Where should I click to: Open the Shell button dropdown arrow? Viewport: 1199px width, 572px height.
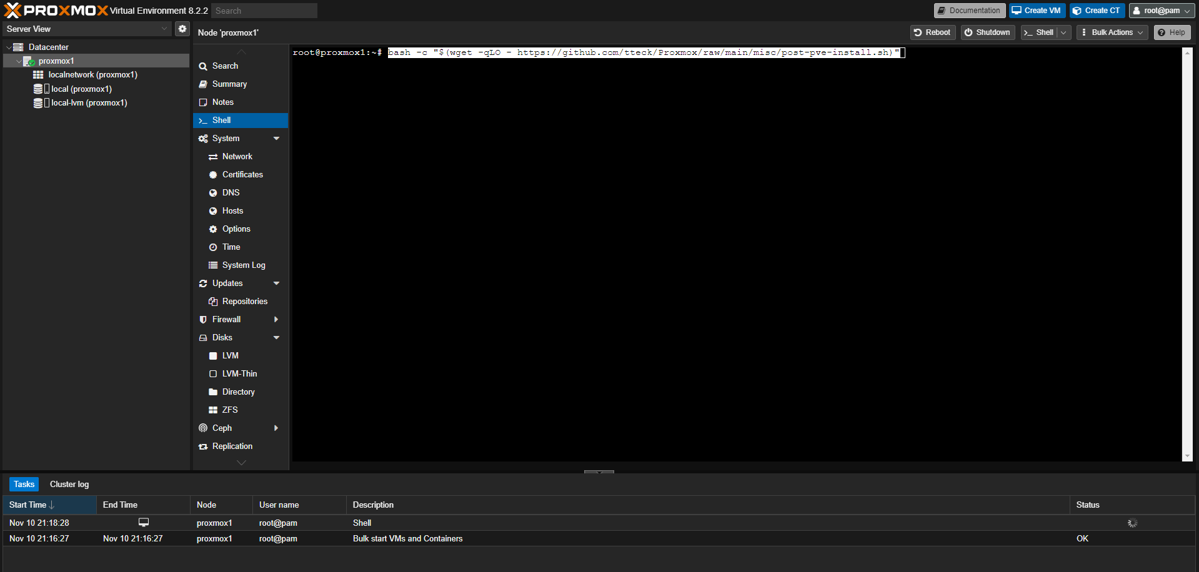[1064, 32]
